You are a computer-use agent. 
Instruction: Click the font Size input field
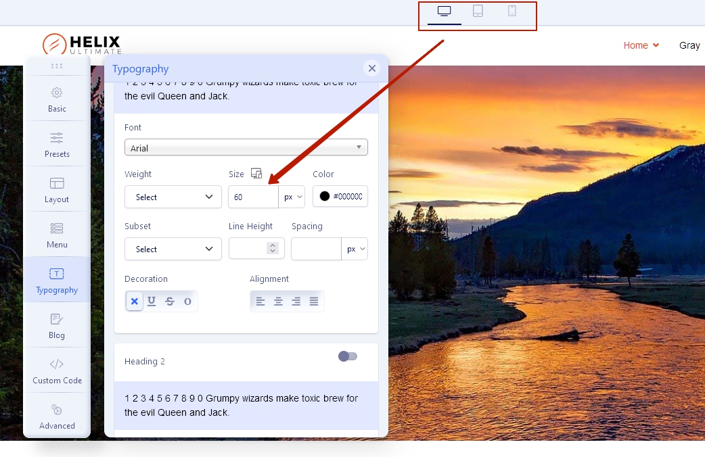[253, 197]
